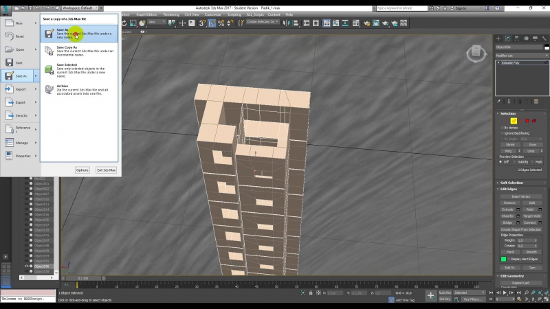550x309 pixels.
Task: Click the Render Setup teapot icon
Action: coord(366,23)
